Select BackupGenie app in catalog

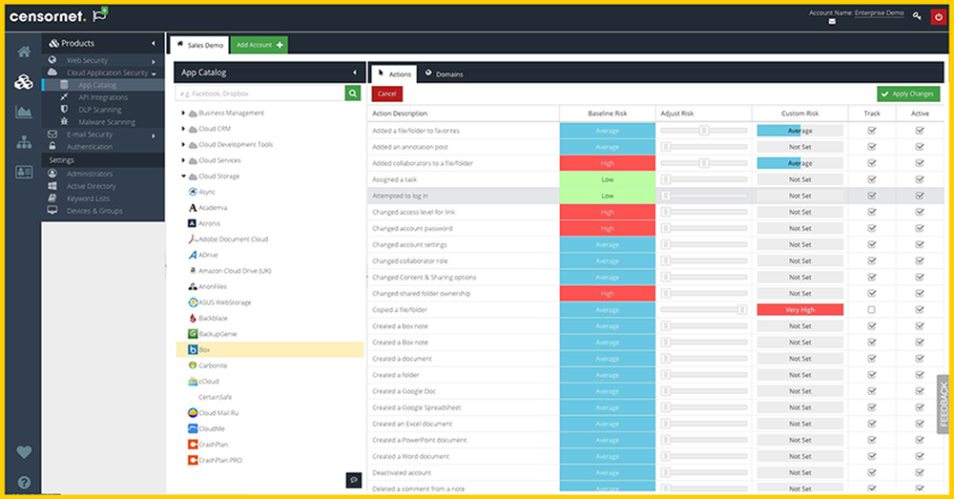click(x=213, y=334)
